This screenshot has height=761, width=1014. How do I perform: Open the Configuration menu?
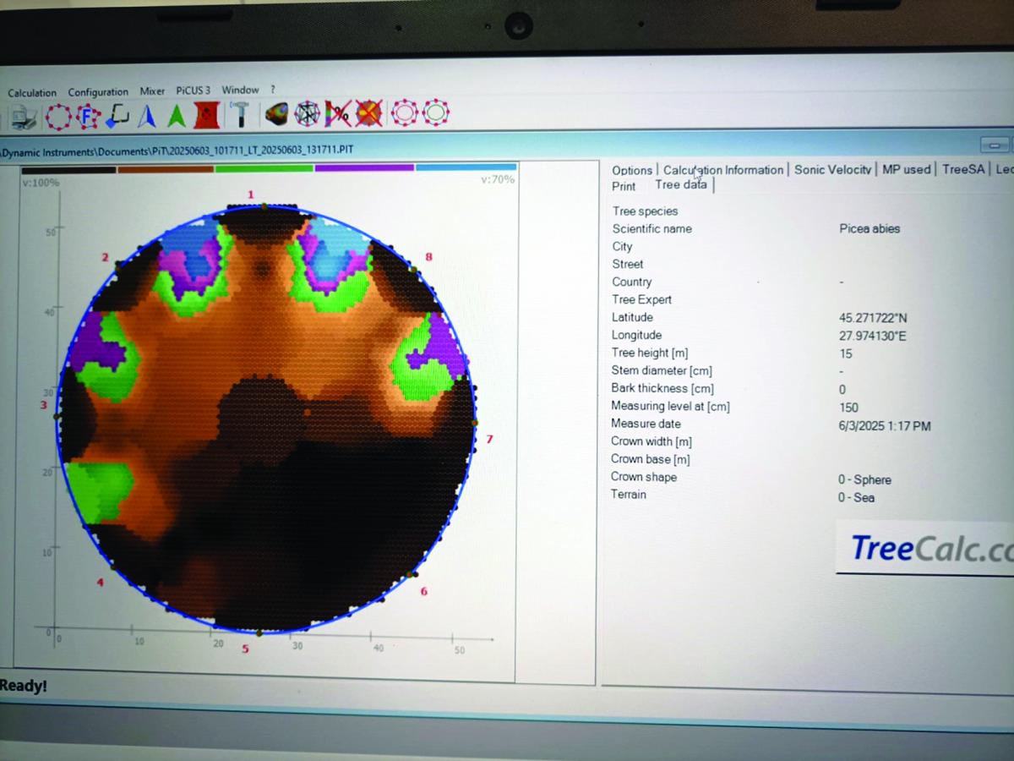(x=98, y=92)
